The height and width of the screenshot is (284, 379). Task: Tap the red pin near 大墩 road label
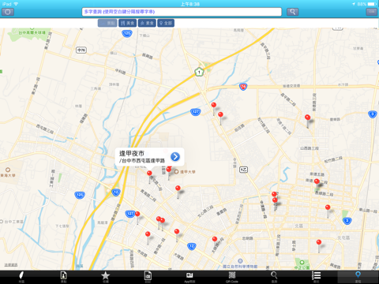point(215,239)
